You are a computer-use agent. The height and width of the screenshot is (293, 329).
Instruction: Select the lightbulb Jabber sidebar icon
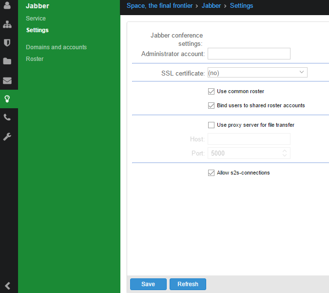[x=7, y=99]
